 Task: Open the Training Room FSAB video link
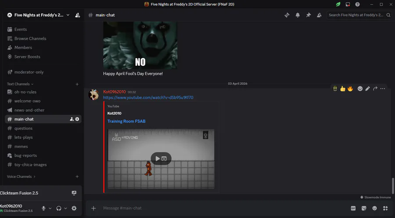click(126, 121)
